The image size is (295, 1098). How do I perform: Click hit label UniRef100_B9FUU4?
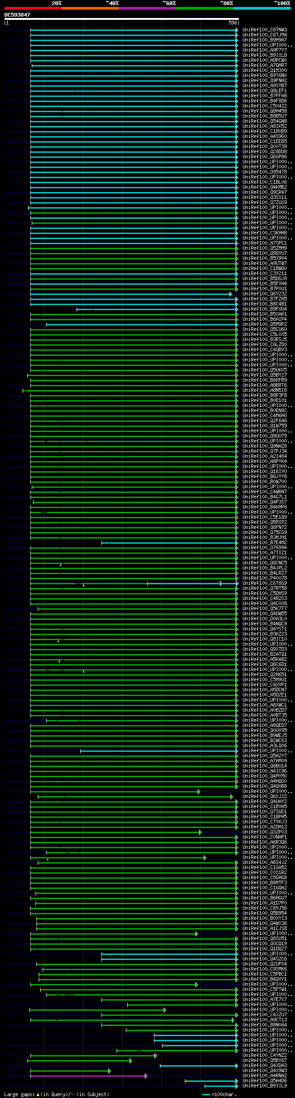265,309
